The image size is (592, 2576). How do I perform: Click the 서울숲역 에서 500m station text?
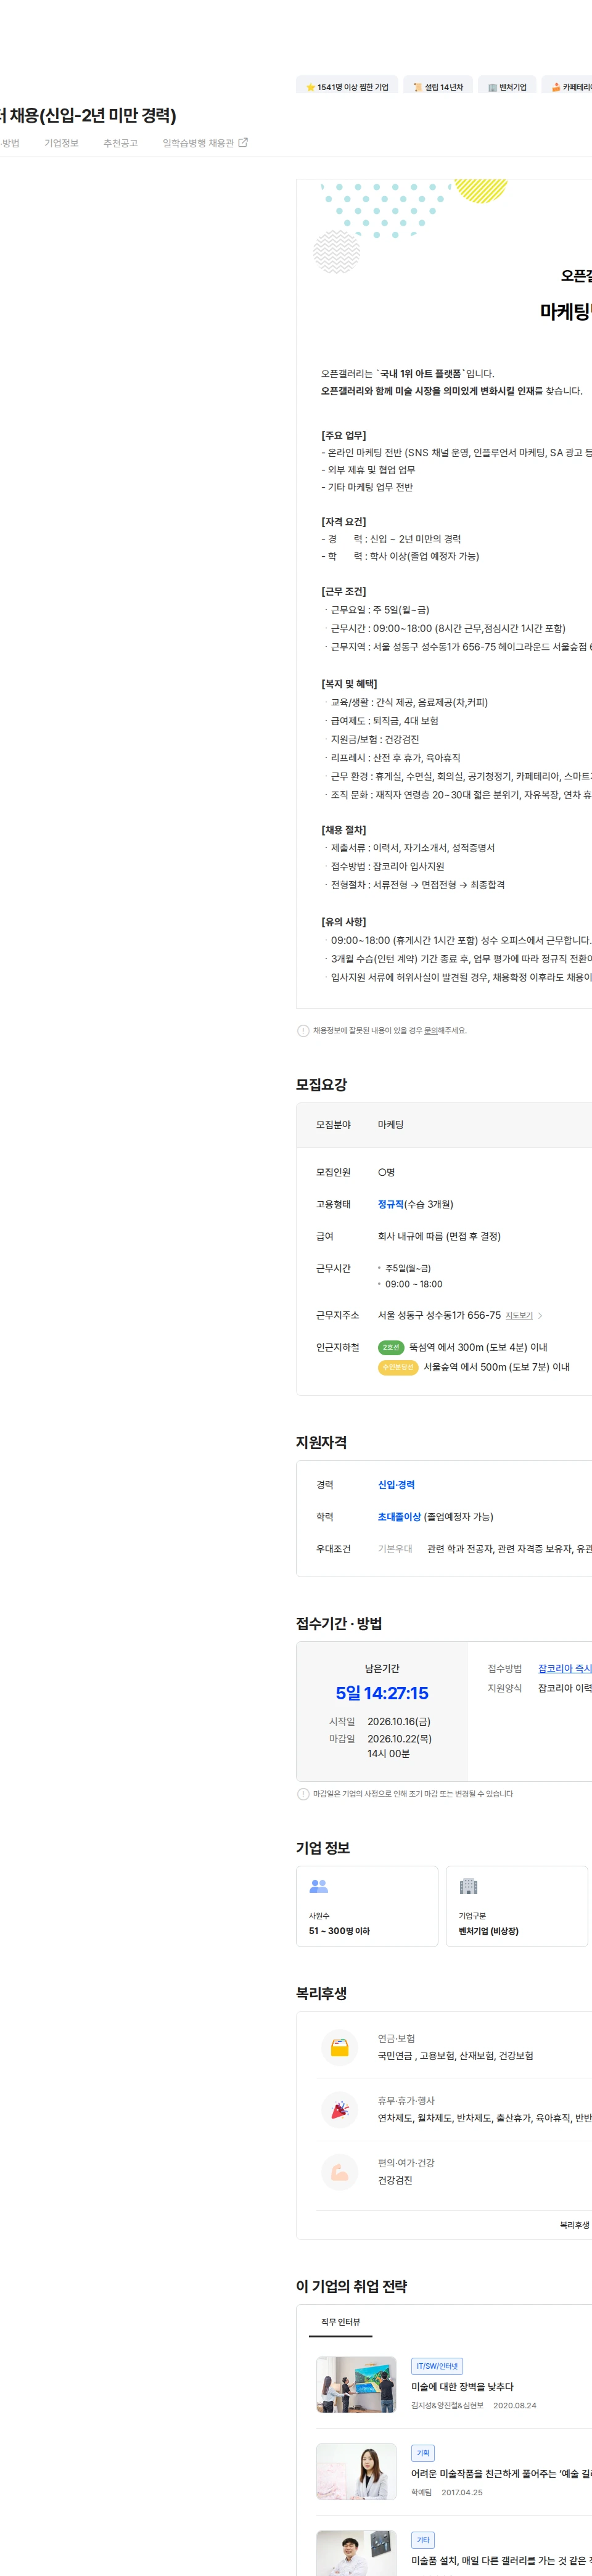(496, 1367)
